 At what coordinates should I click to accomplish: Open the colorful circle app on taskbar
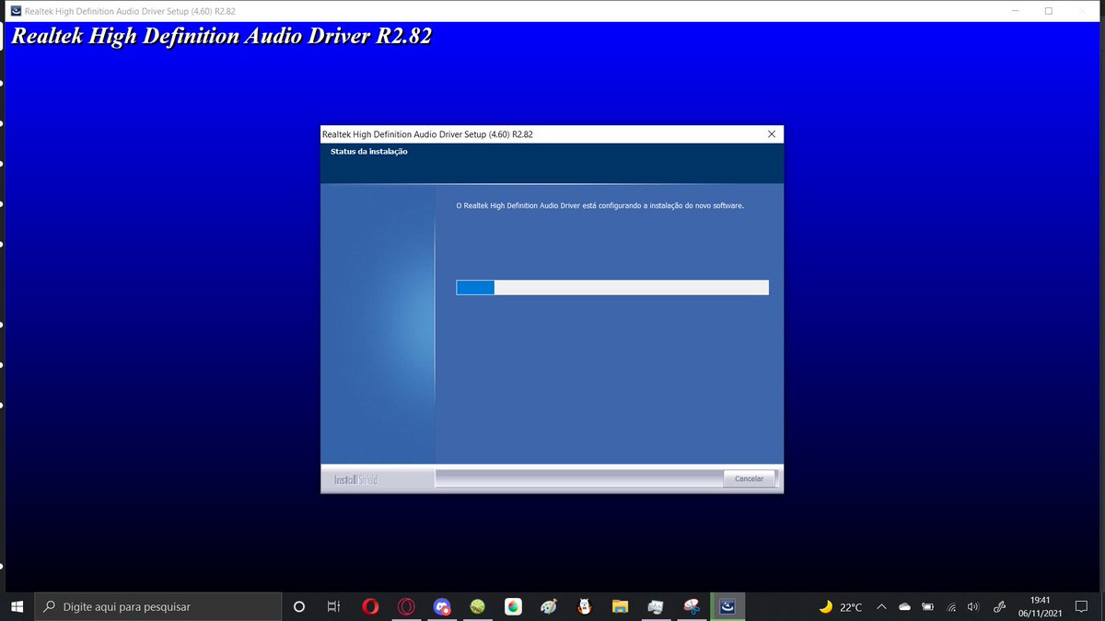point(513,607)
